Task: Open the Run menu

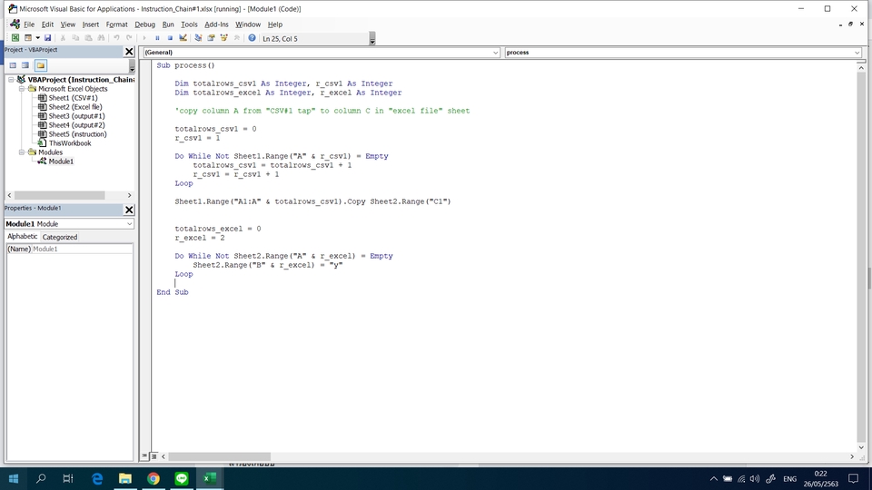Action: tap(168, 24)
